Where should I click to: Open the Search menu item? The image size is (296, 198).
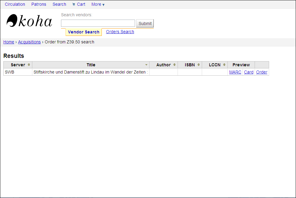(x=59, y=5)
